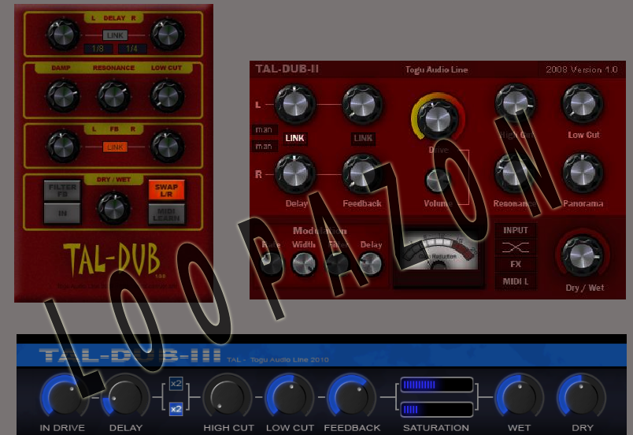Click the Resonance knob in TAL-DUB-II
The height and width of the screenshot is (435, 633).
click(x=516, y=173)
